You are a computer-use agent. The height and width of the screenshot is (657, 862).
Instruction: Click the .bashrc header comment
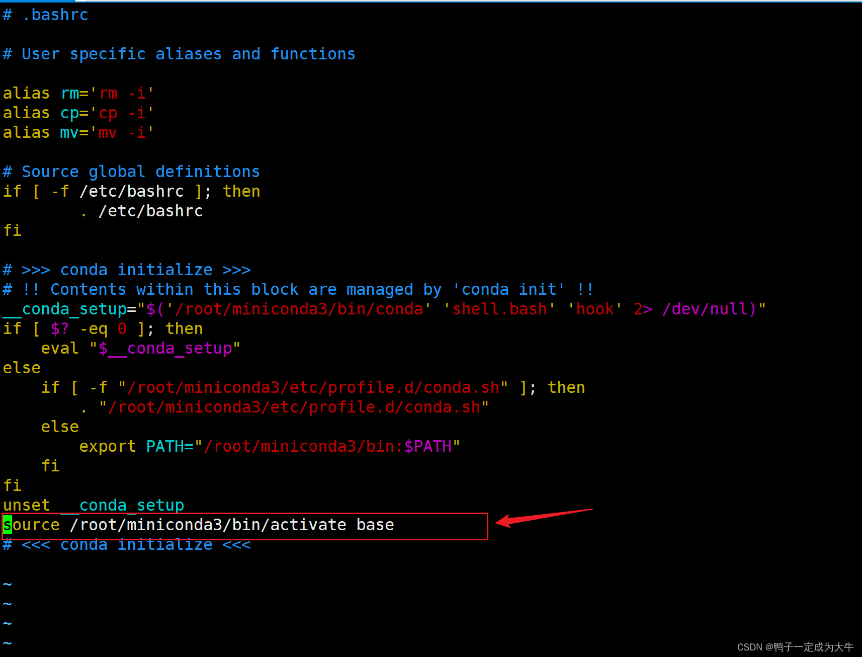tap(45, 15)
